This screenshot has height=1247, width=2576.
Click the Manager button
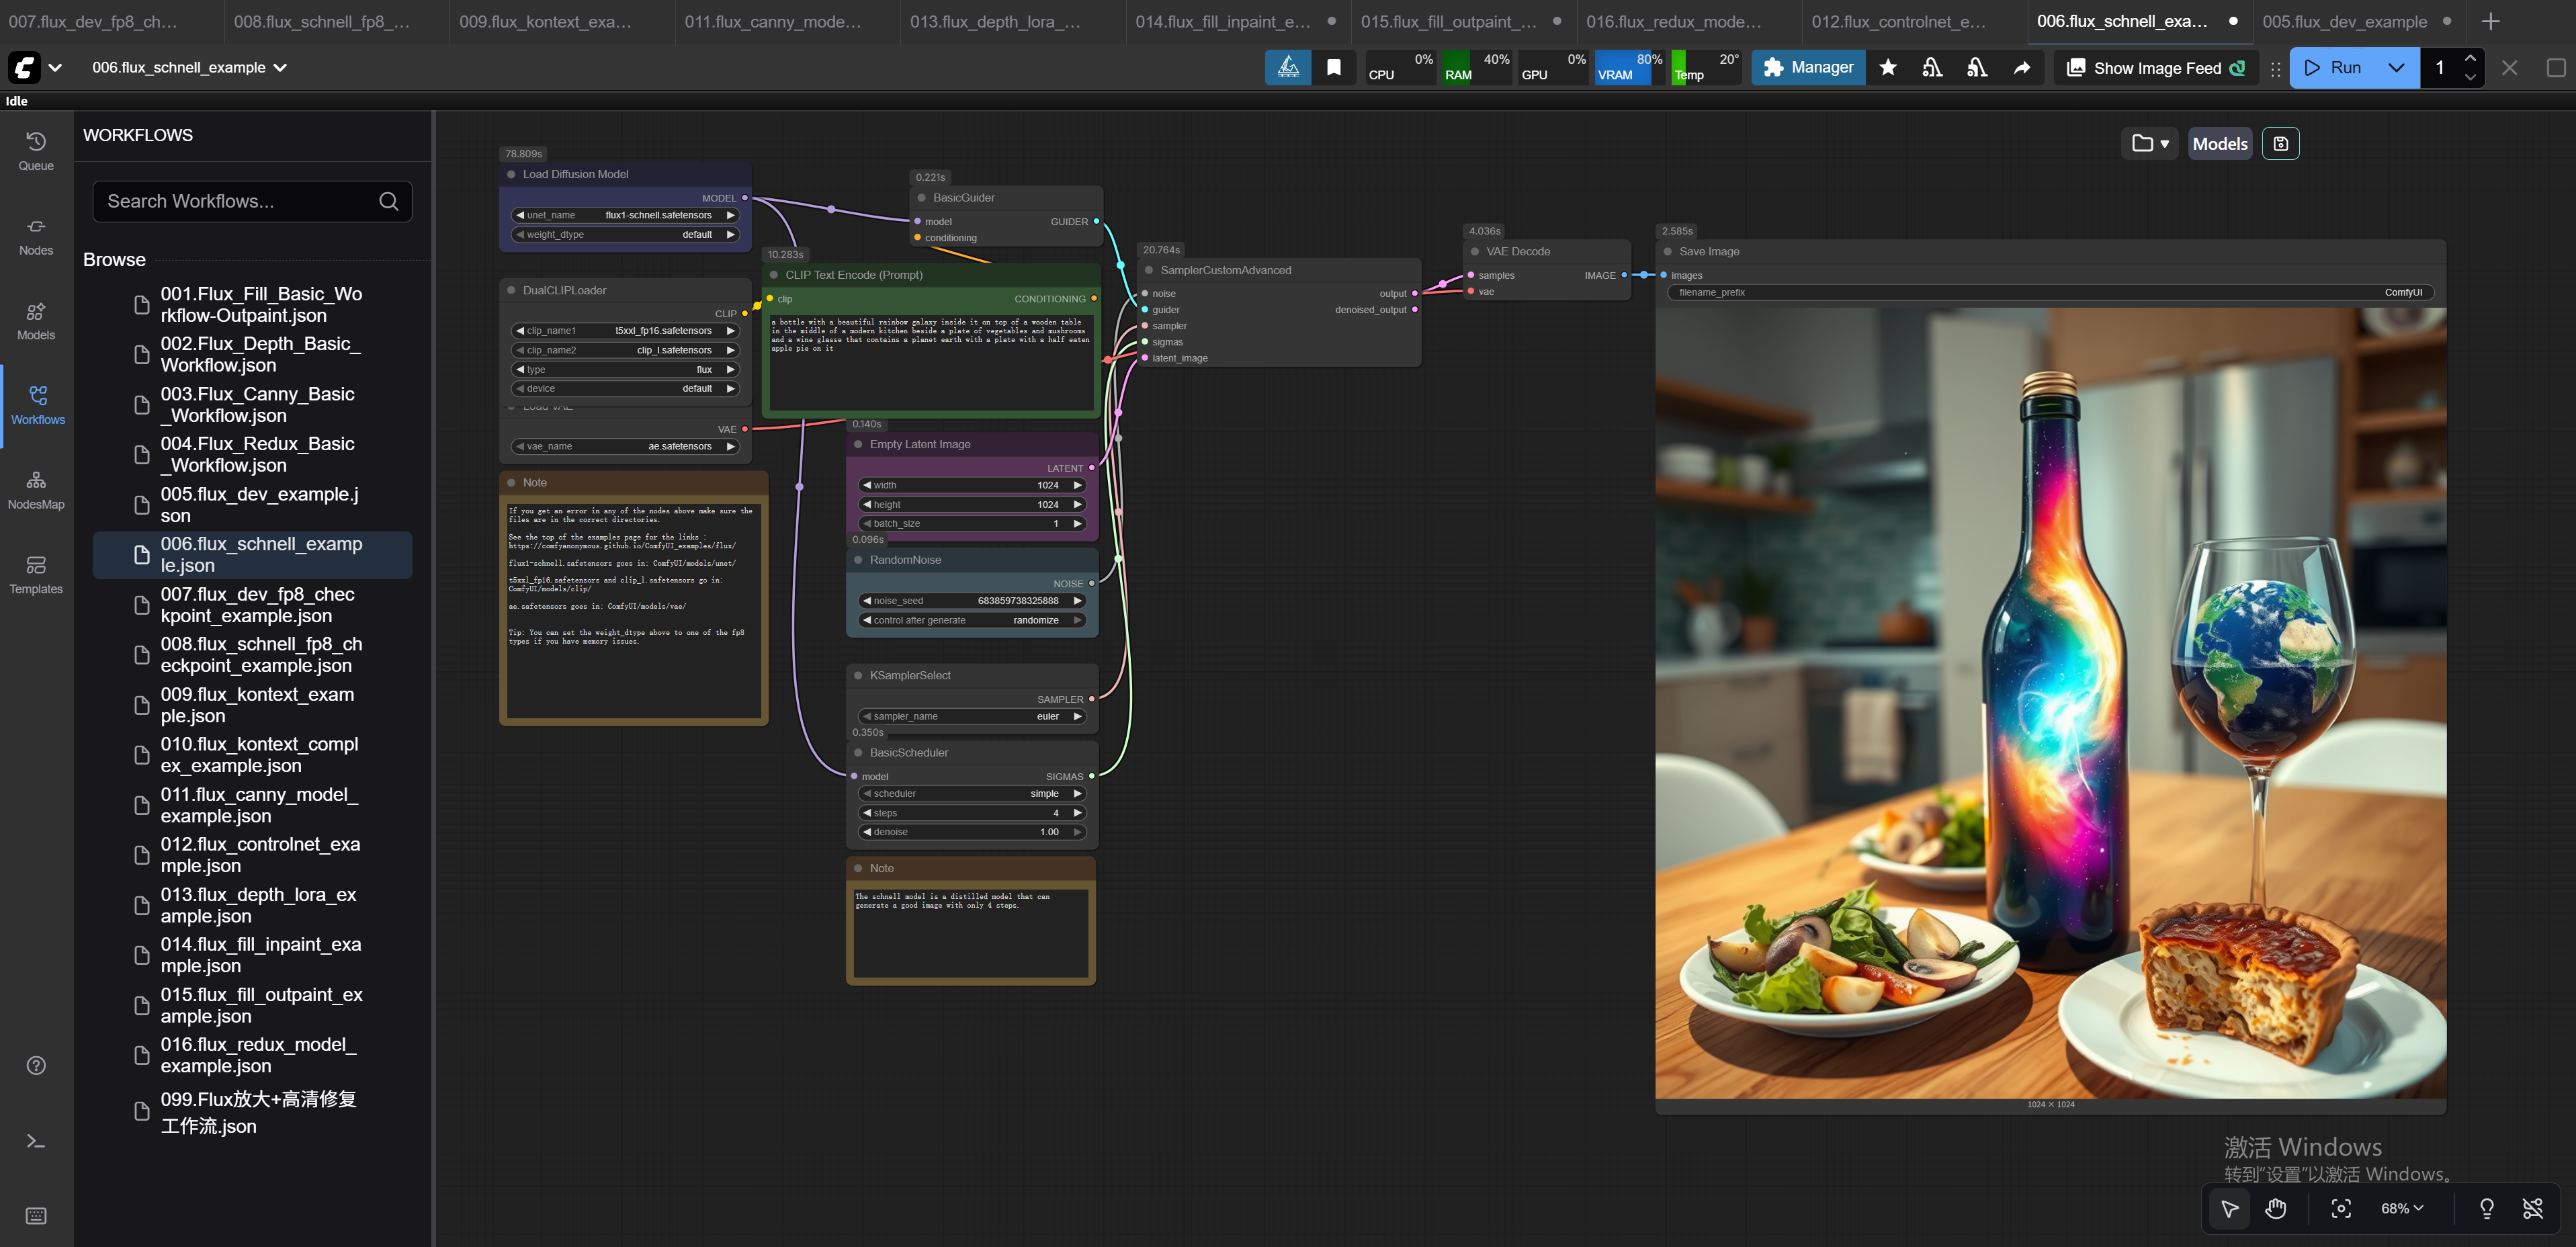click(1808, 68)
